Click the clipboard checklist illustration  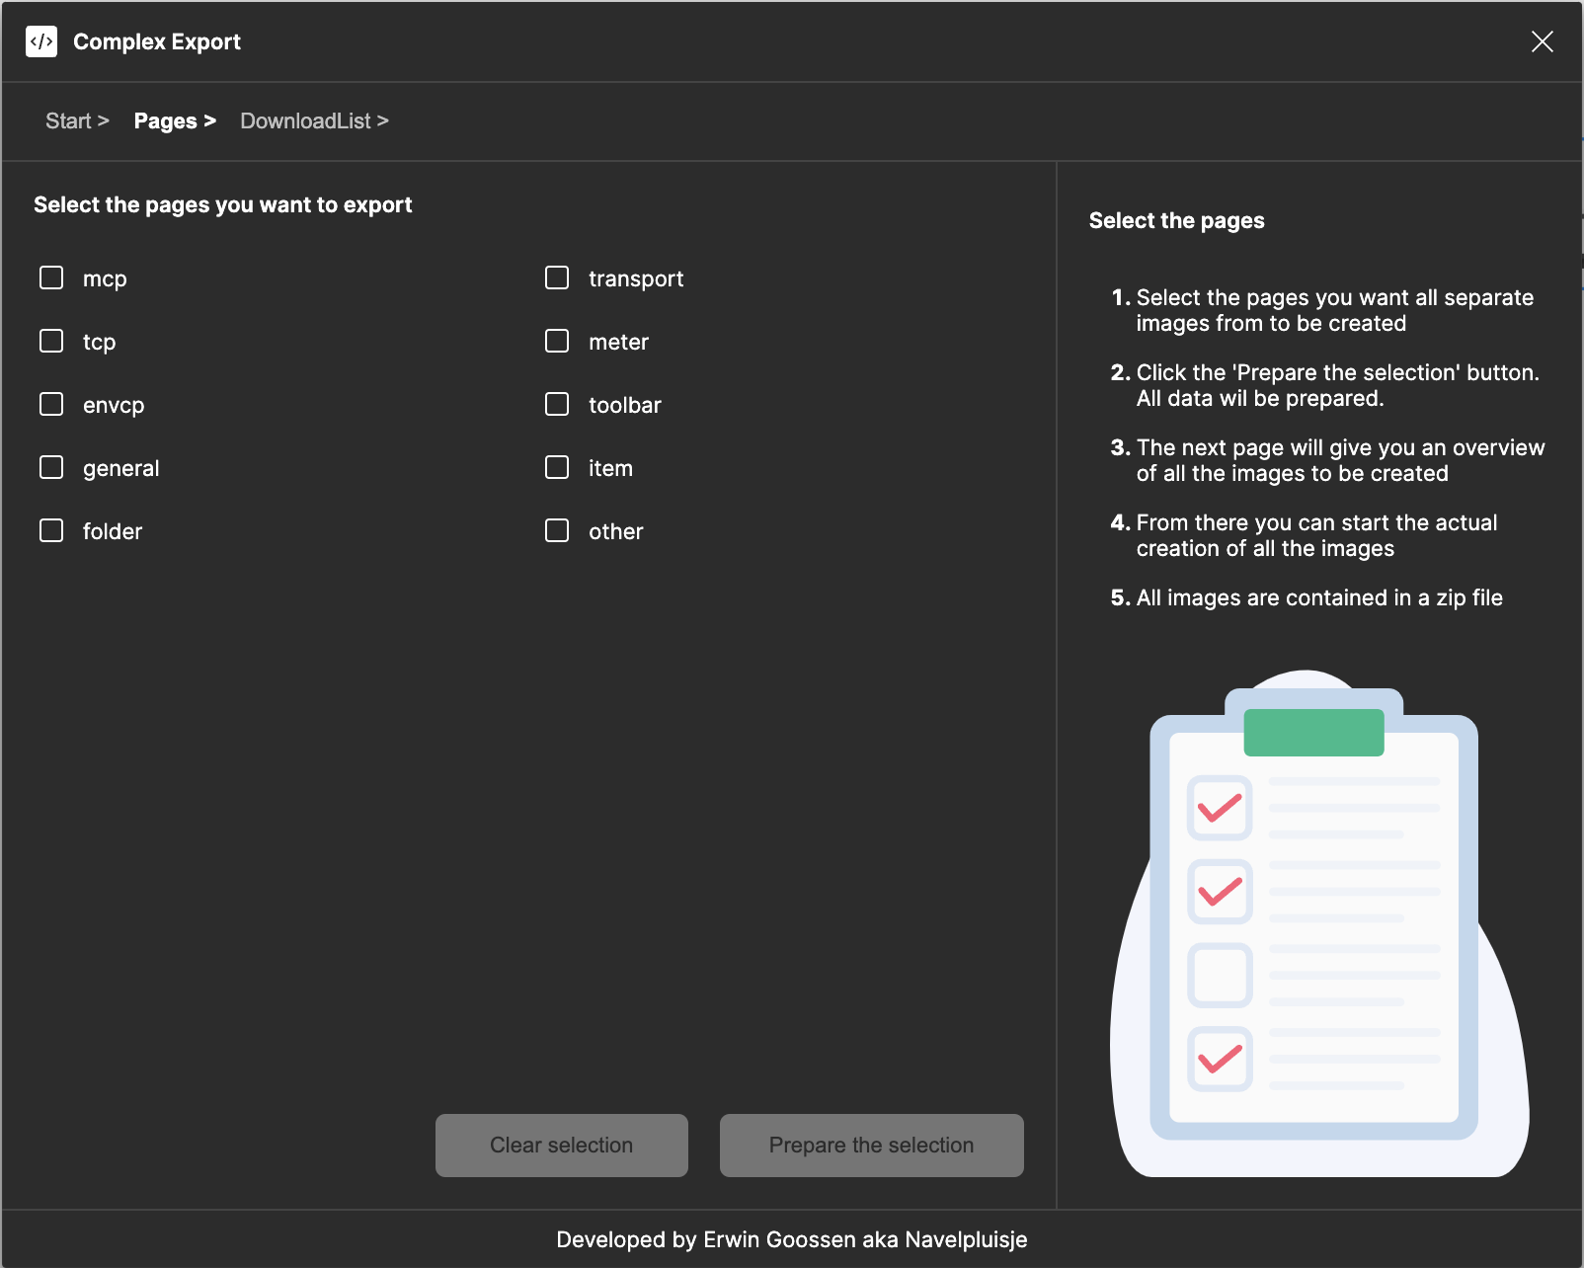[x=1319, y=923]
